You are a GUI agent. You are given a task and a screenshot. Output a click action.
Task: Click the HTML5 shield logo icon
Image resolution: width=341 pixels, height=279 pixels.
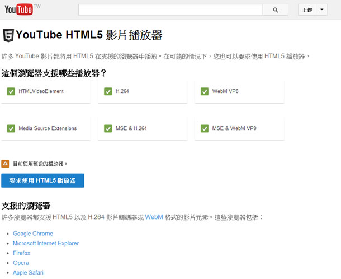[8, 35]
